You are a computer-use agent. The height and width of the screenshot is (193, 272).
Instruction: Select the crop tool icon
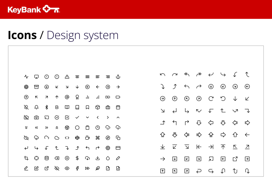pyautogui.click(x=26, y=158)
